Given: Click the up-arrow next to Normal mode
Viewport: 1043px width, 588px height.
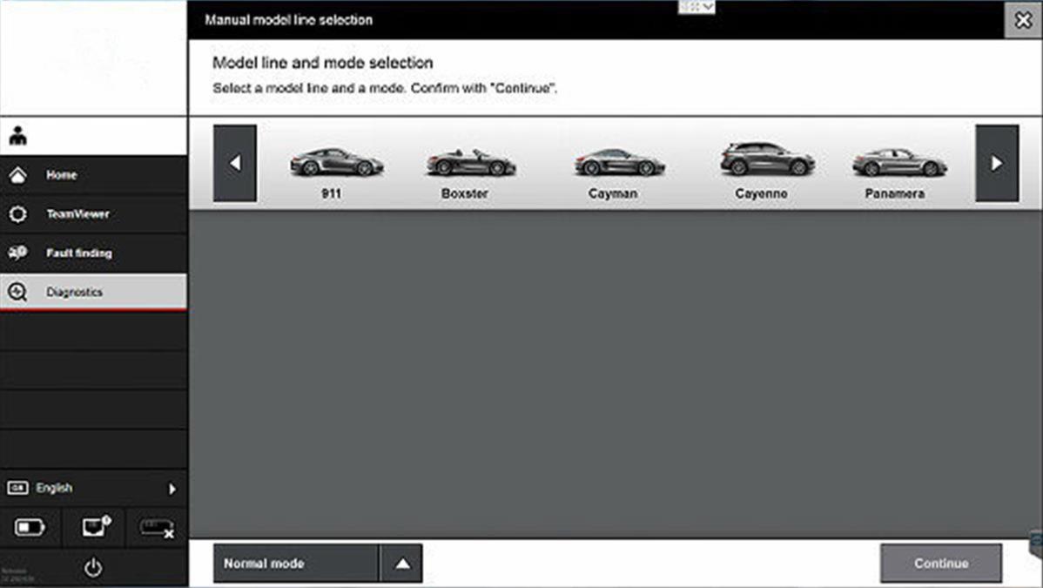Looking at the screenshot, I should pos(401,564).
